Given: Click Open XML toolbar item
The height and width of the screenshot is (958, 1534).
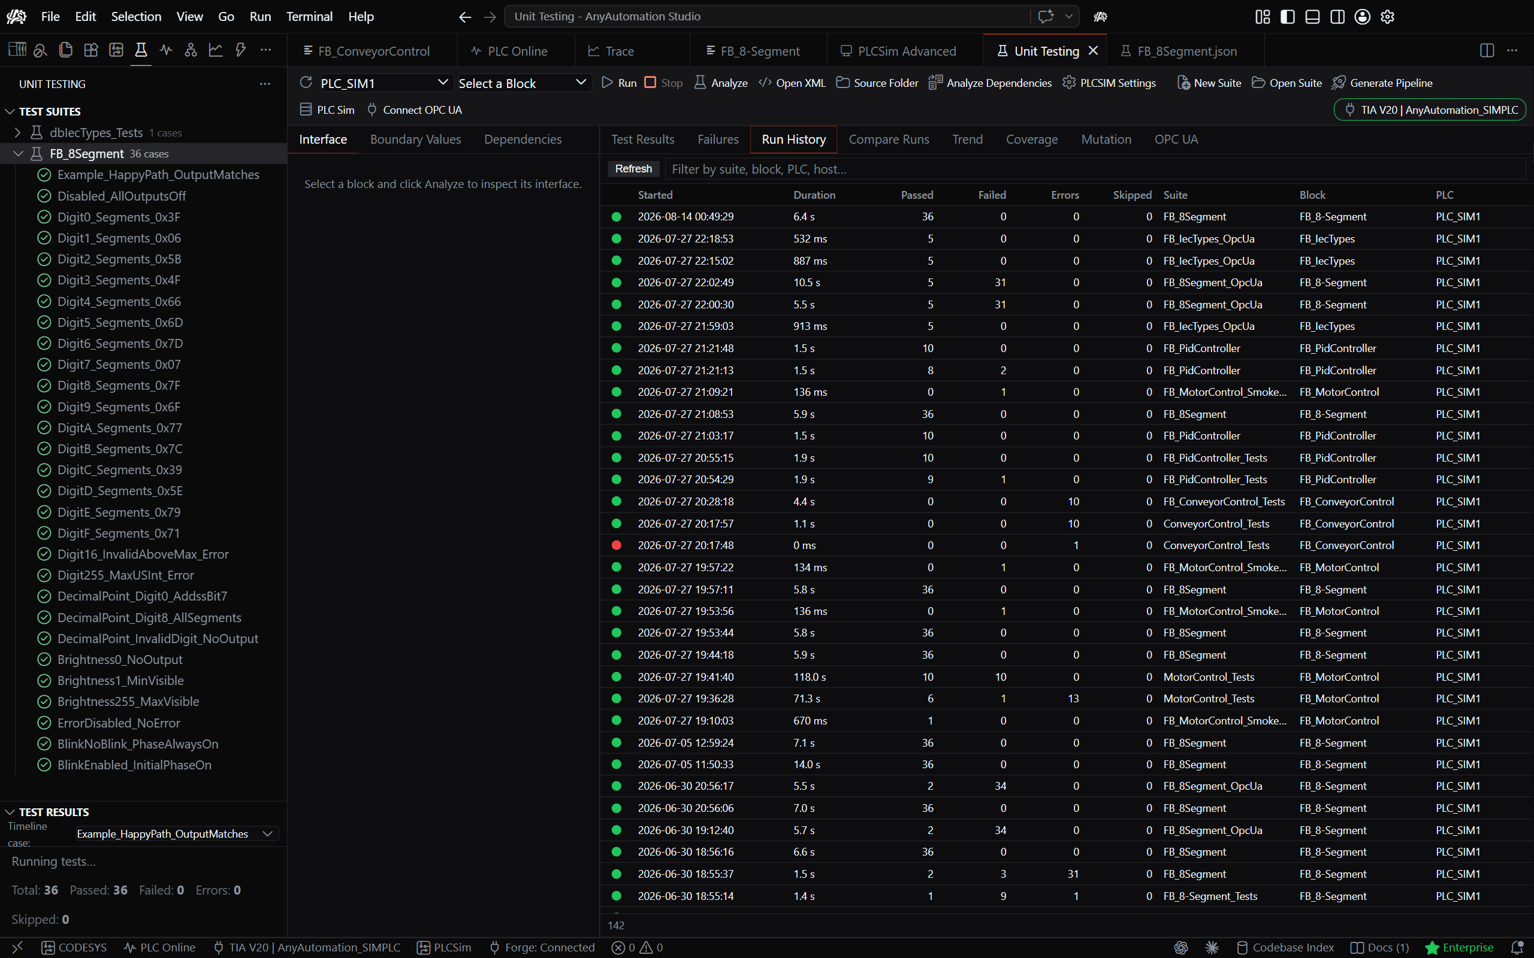Looking at the screenshot, I should pos(792,83).
